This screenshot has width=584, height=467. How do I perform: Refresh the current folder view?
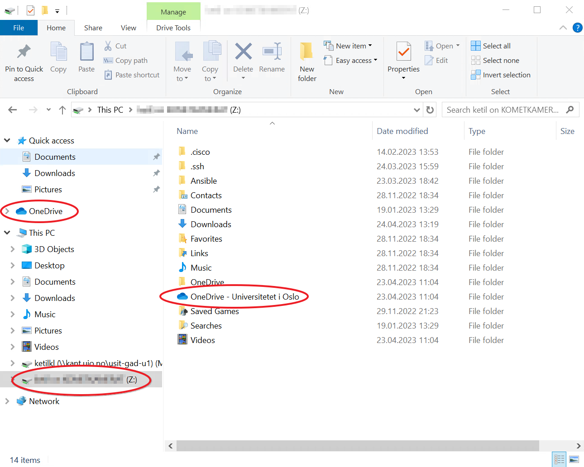coord(430,110)
